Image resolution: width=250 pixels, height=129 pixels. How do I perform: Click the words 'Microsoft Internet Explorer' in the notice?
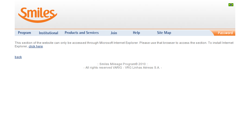pos(119,43)
